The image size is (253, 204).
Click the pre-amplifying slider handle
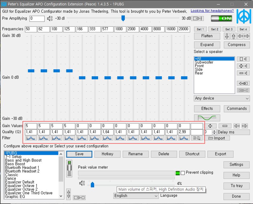[123, 18]
